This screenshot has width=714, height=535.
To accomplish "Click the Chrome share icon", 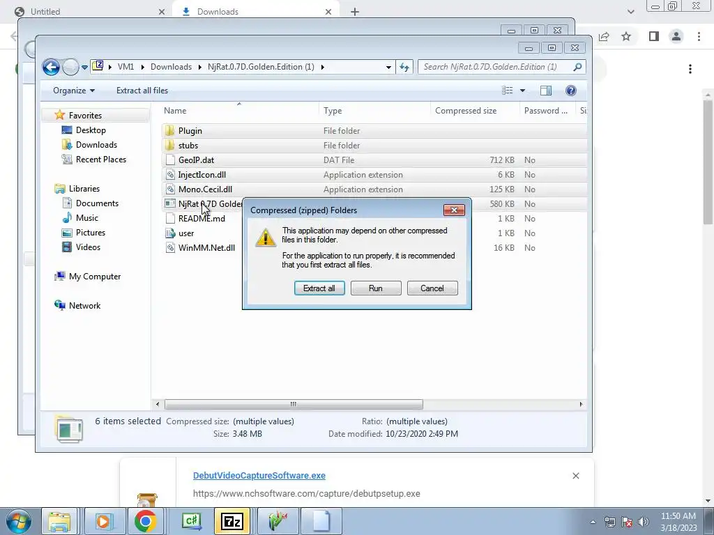I will [x=604, y=36].
